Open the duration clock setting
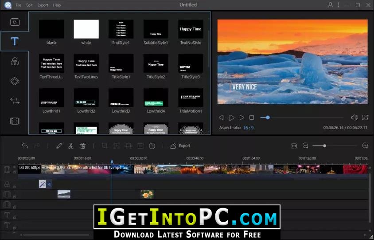This screenshot has width=374, height=240. [152, 146]
